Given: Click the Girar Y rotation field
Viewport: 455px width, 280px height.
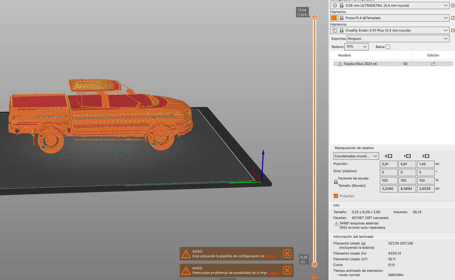Looking at the screenshot, I should coord(407,172).
